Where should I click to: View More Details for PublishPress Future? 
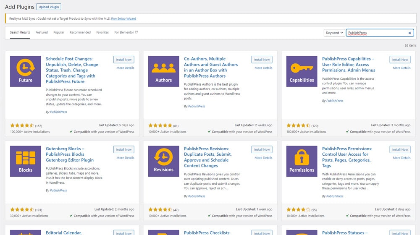click(125, 68)
